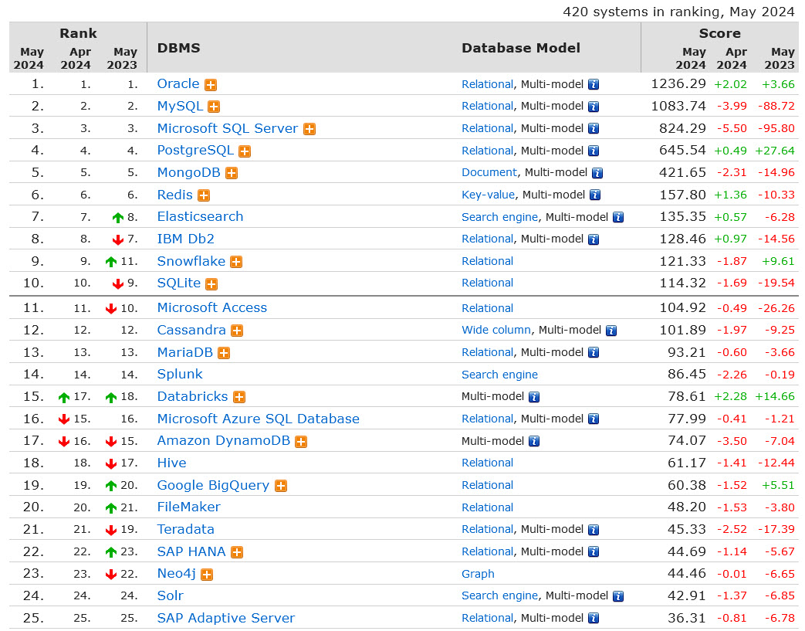Image resolution: width=805 pixels, height=631 pixels.
Task: Expand Google BigQuery with its plus icon
Action: (x=280, y=485)
